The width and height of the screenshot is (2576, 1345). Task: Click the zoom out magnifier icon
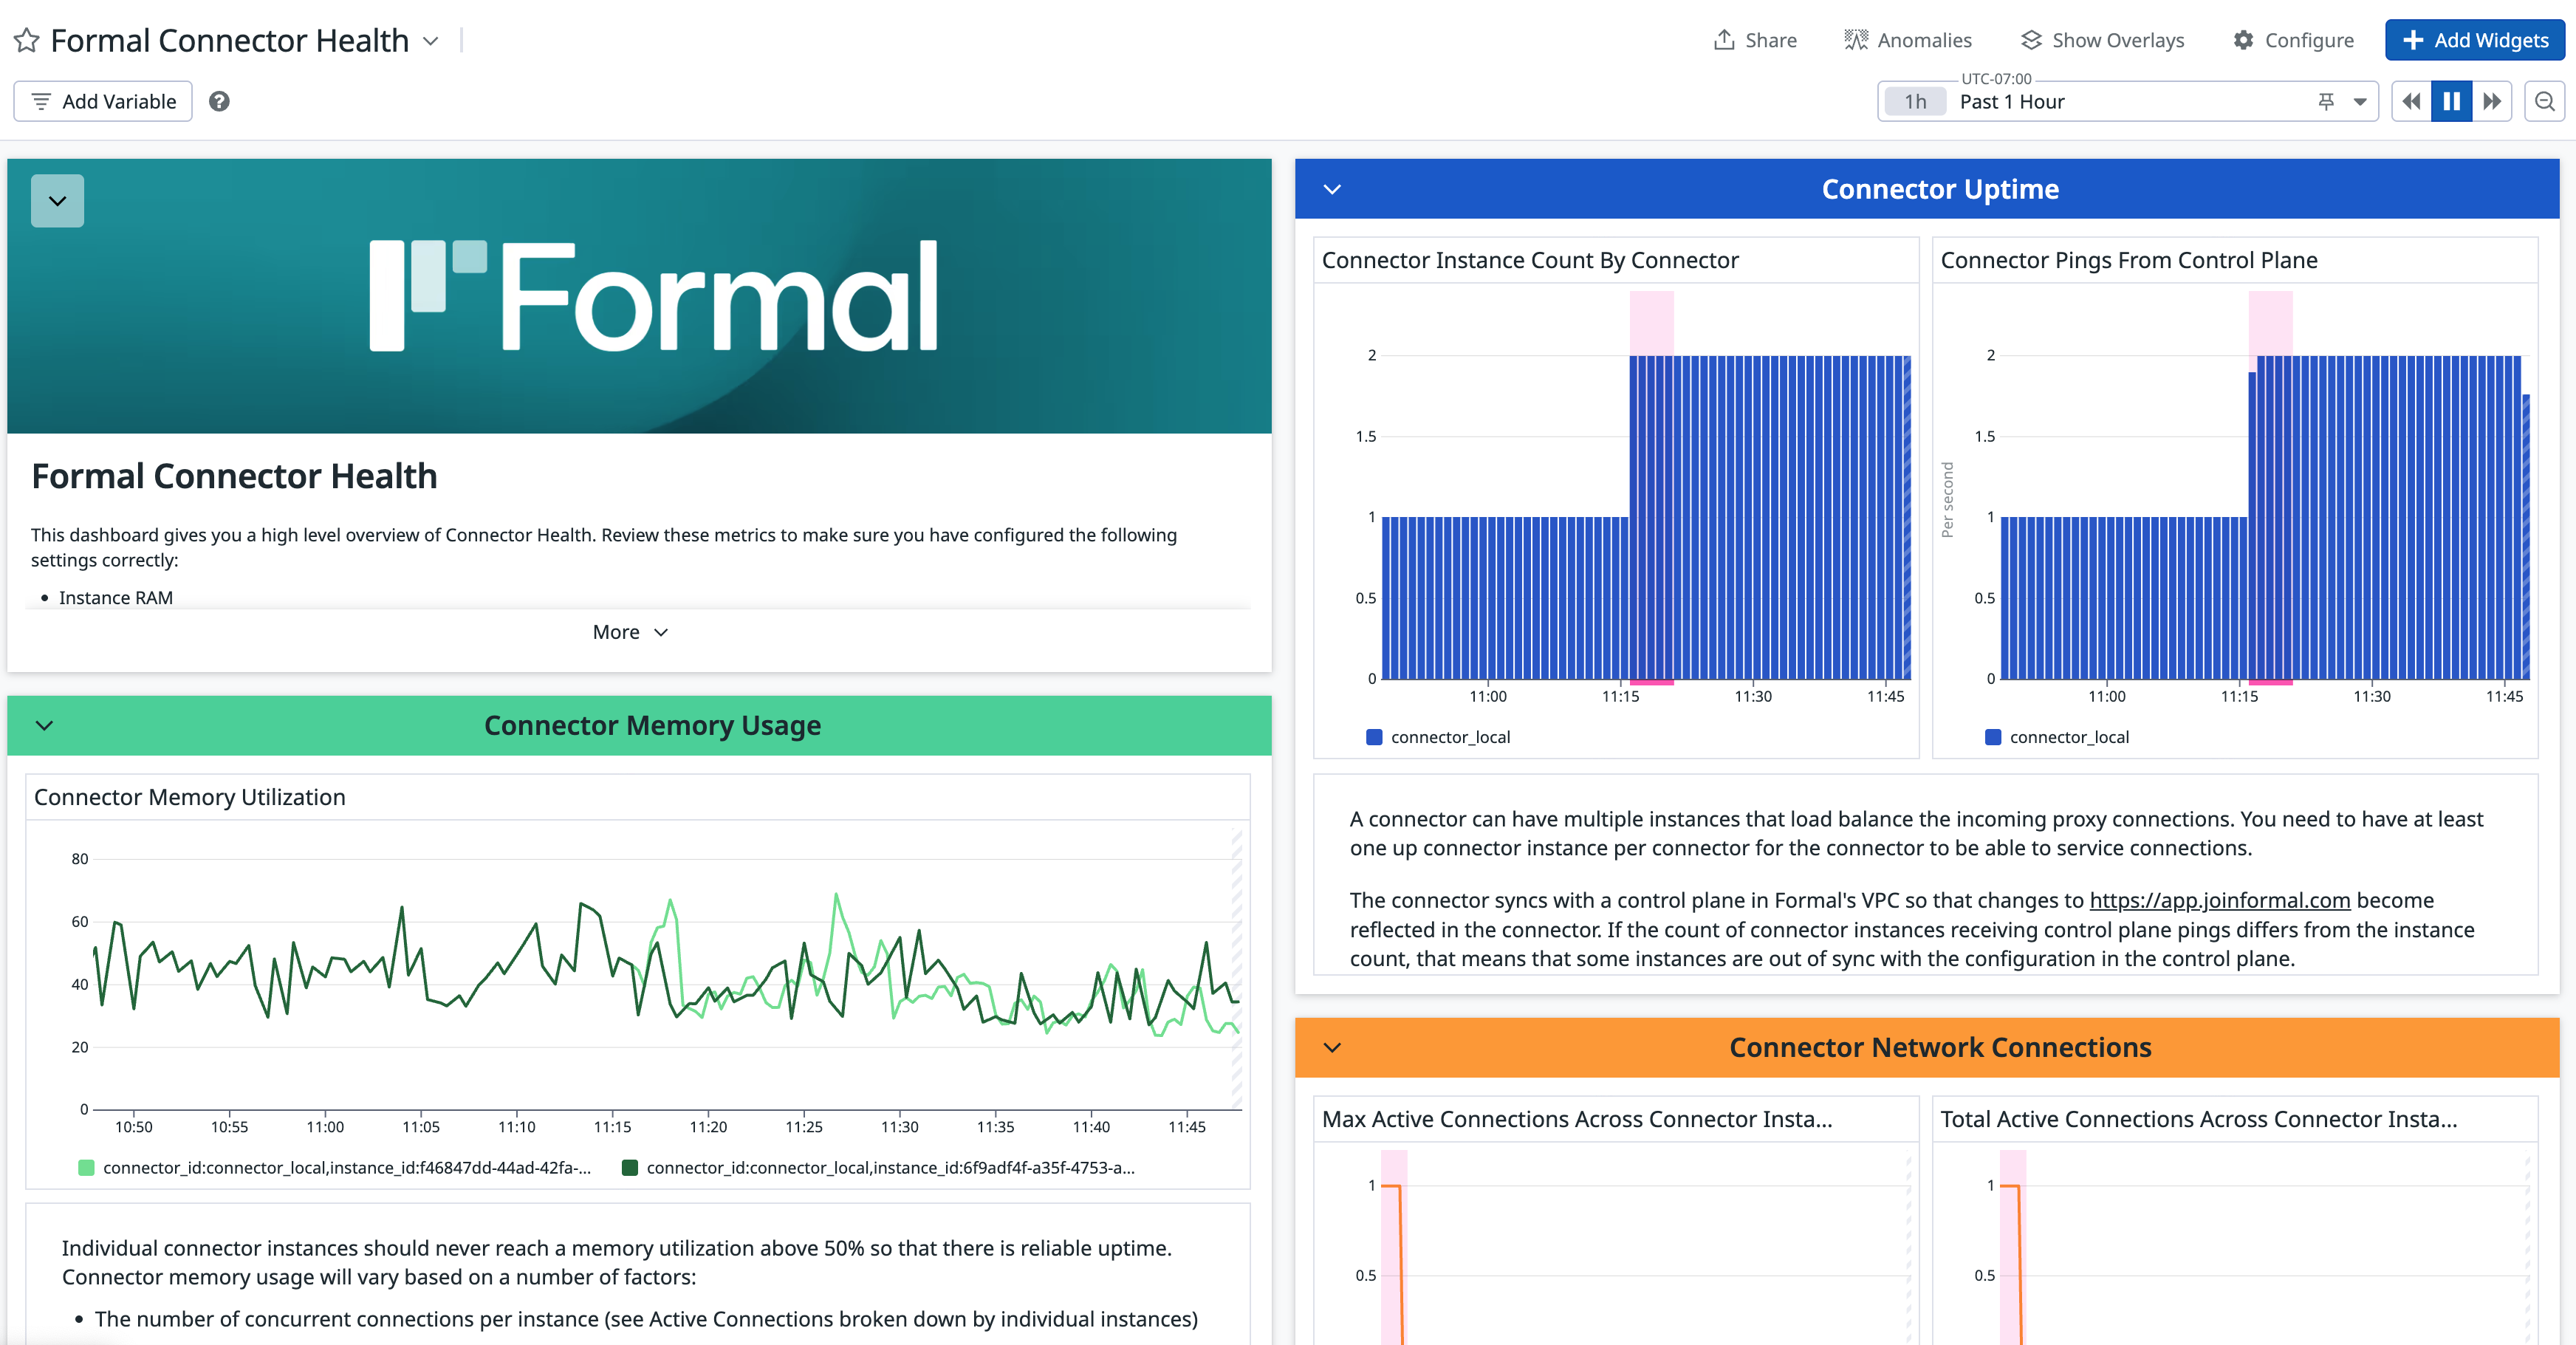point(2544,101)
